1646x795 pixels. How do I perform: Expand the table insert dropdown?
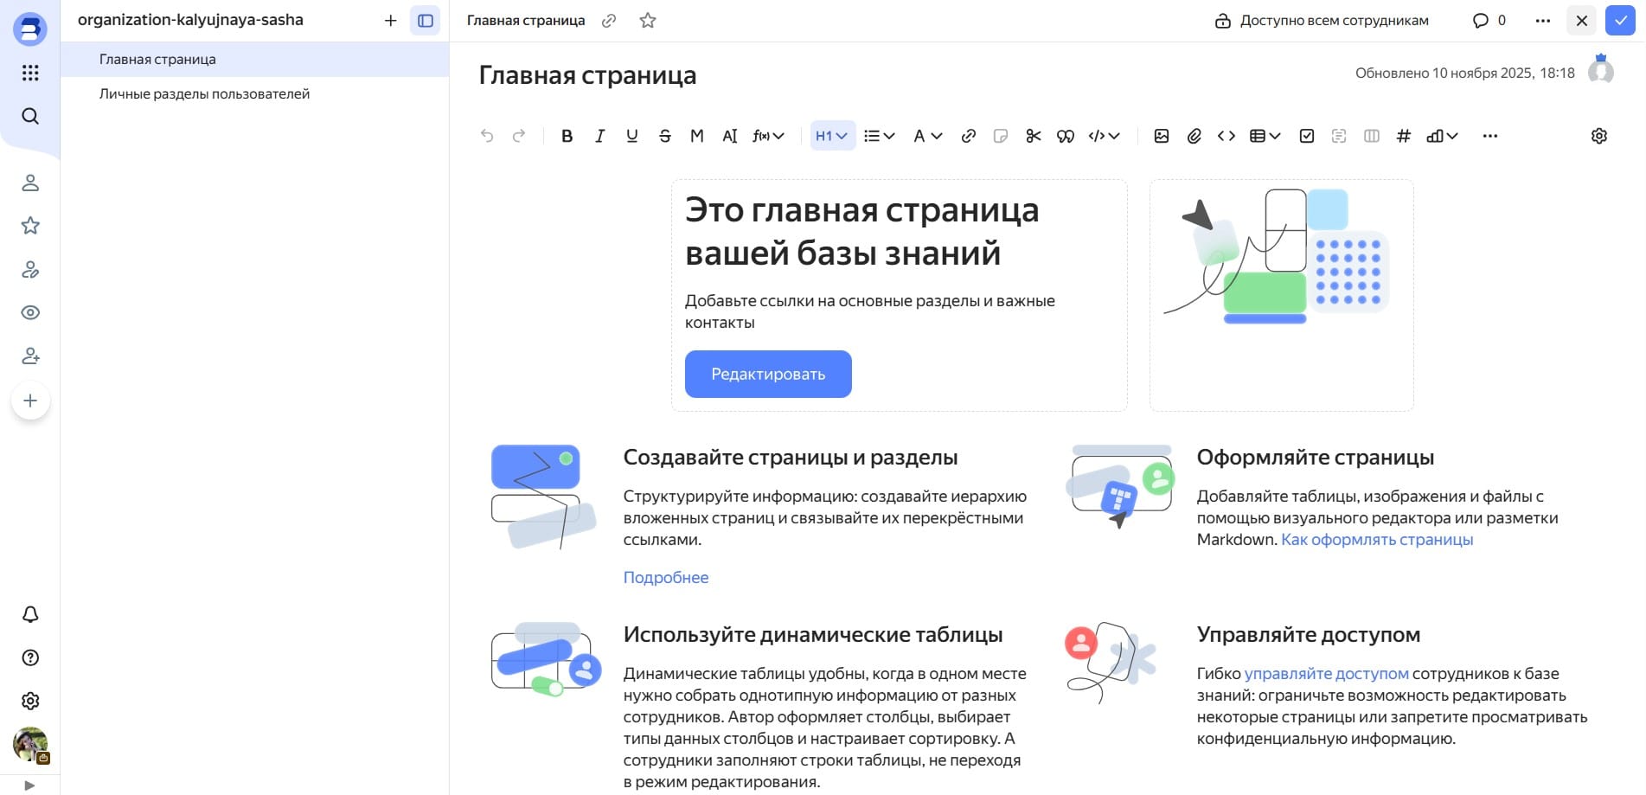[1265, 136]
